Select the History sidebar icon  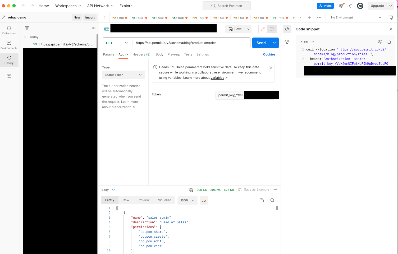pyautogui.click(x=9, y=60)
